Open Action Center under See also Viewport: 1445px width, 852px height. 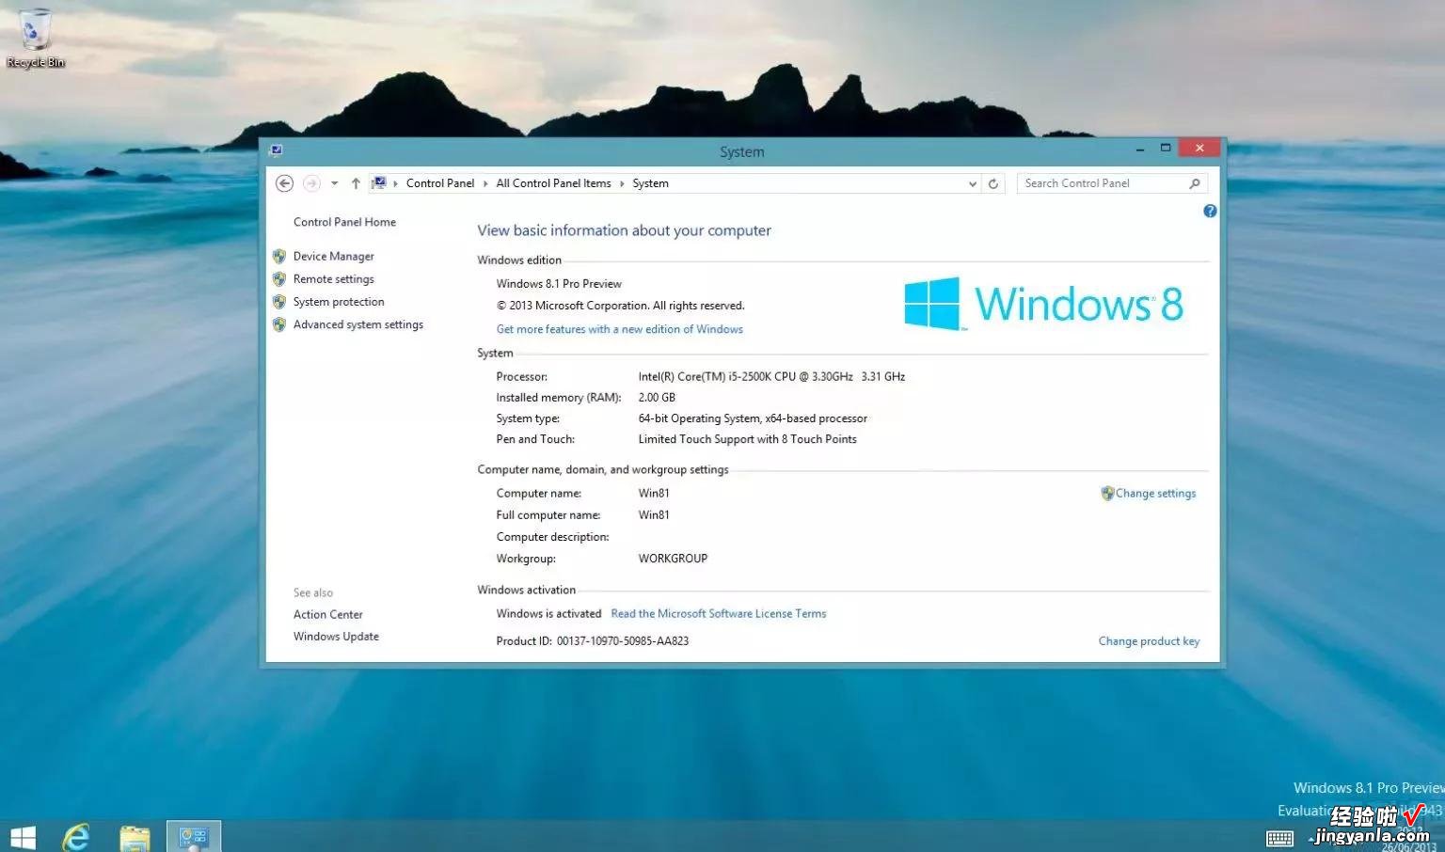coord(327,614)
